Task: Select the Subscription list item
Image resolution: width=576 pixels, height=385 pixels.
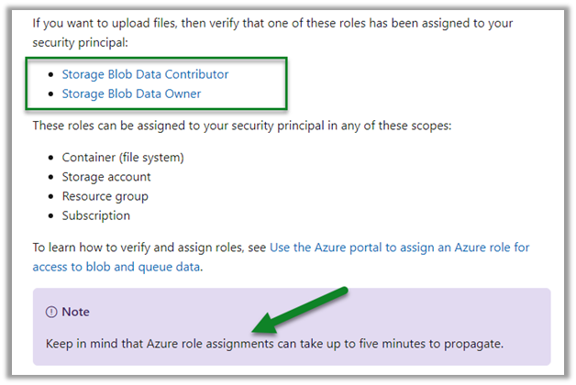Action: click(96, 215)
